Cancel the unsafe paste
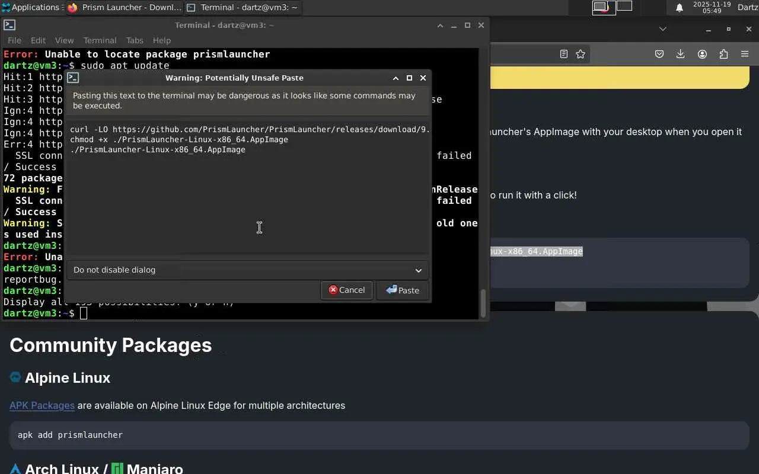Image resolution: width=759 pixels, height=474 pixels. tap(347, 290)
